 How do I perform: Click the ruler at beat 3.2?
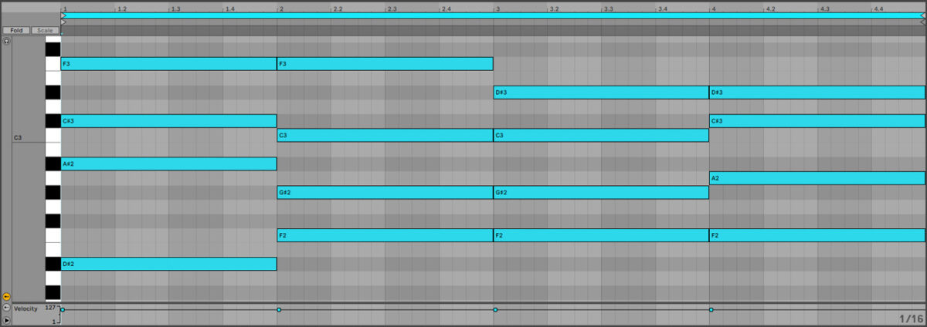tap(554, 8)
